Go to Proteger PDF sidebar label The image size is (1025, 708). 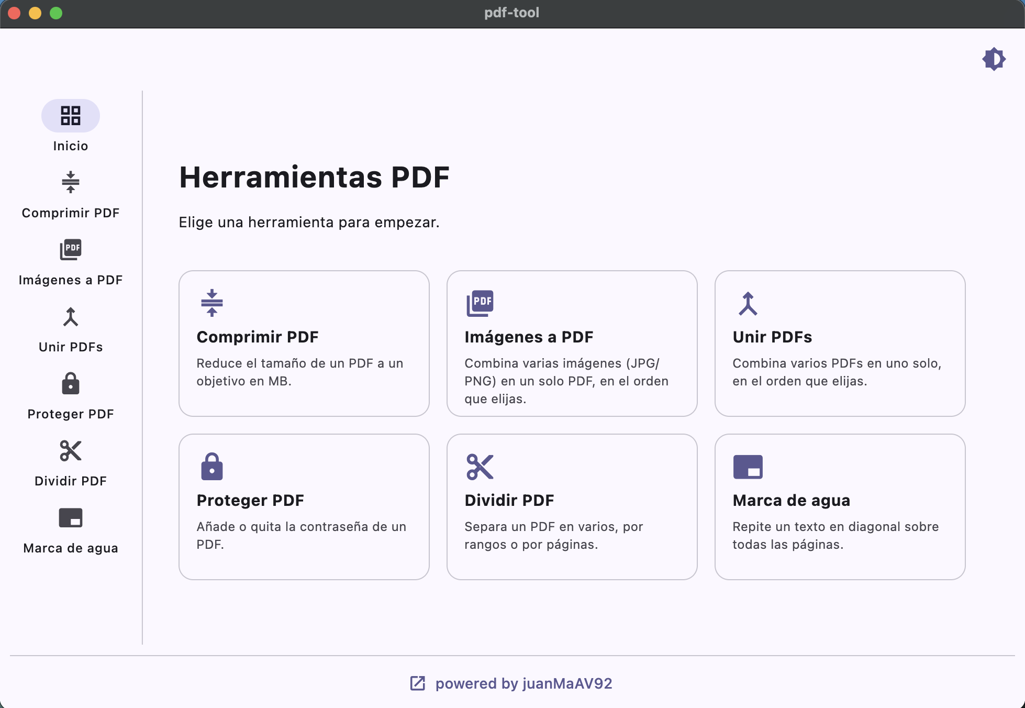[71, 414]
